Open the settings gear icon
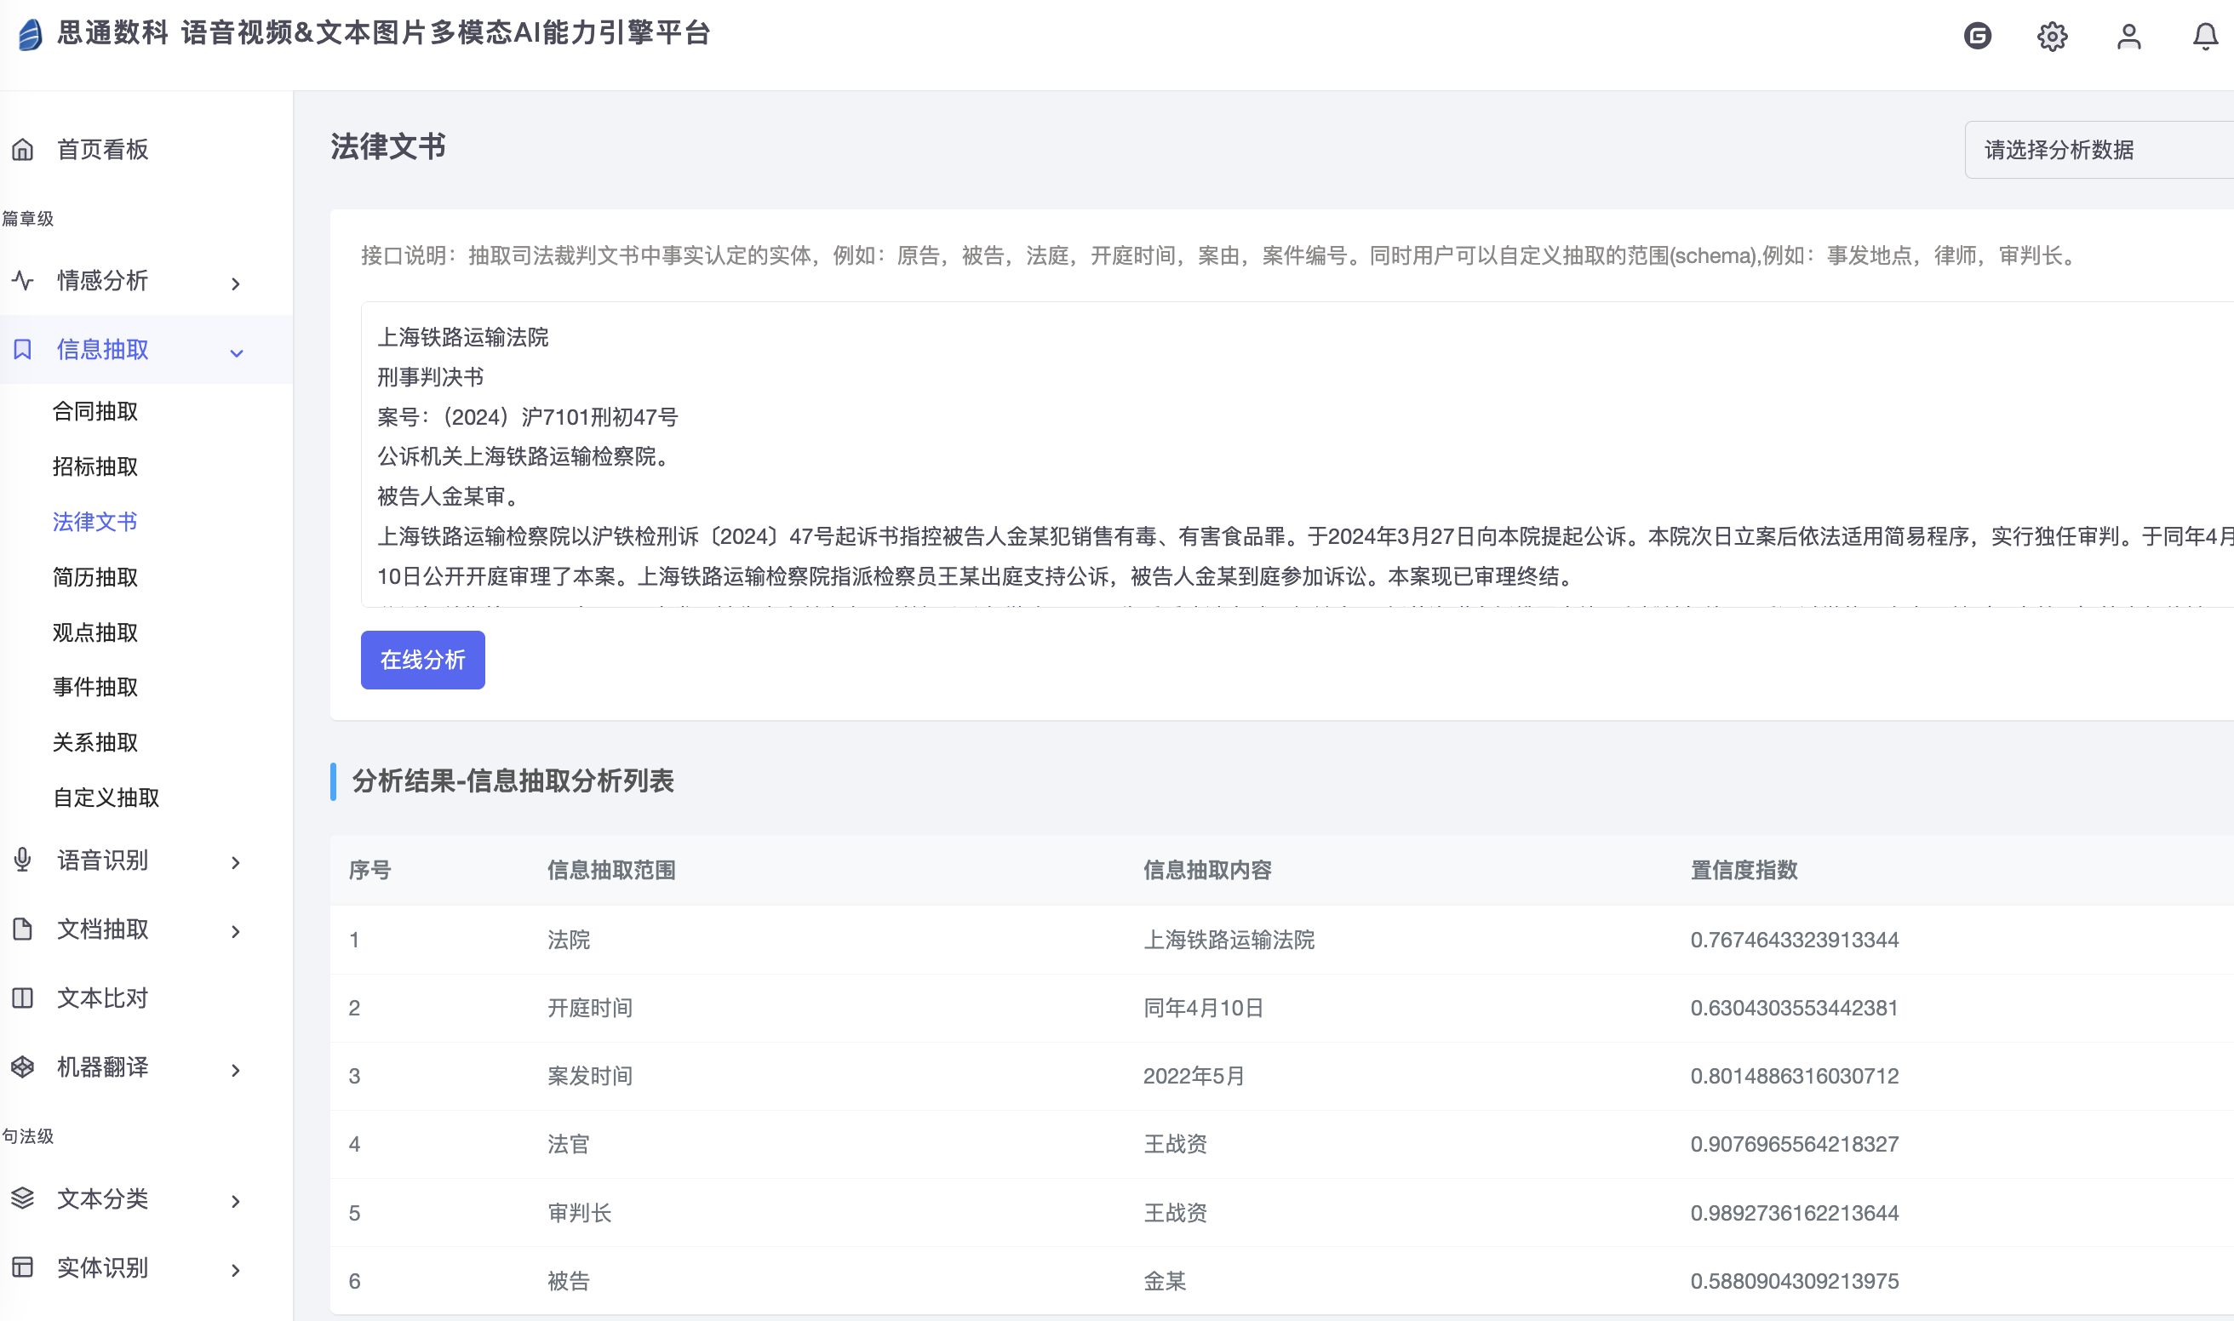2234x1321 pixels. click(2052, 37)
